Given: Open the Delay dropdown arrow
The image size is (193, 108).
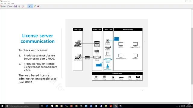Looking at the screenshot, I should 13,6.
